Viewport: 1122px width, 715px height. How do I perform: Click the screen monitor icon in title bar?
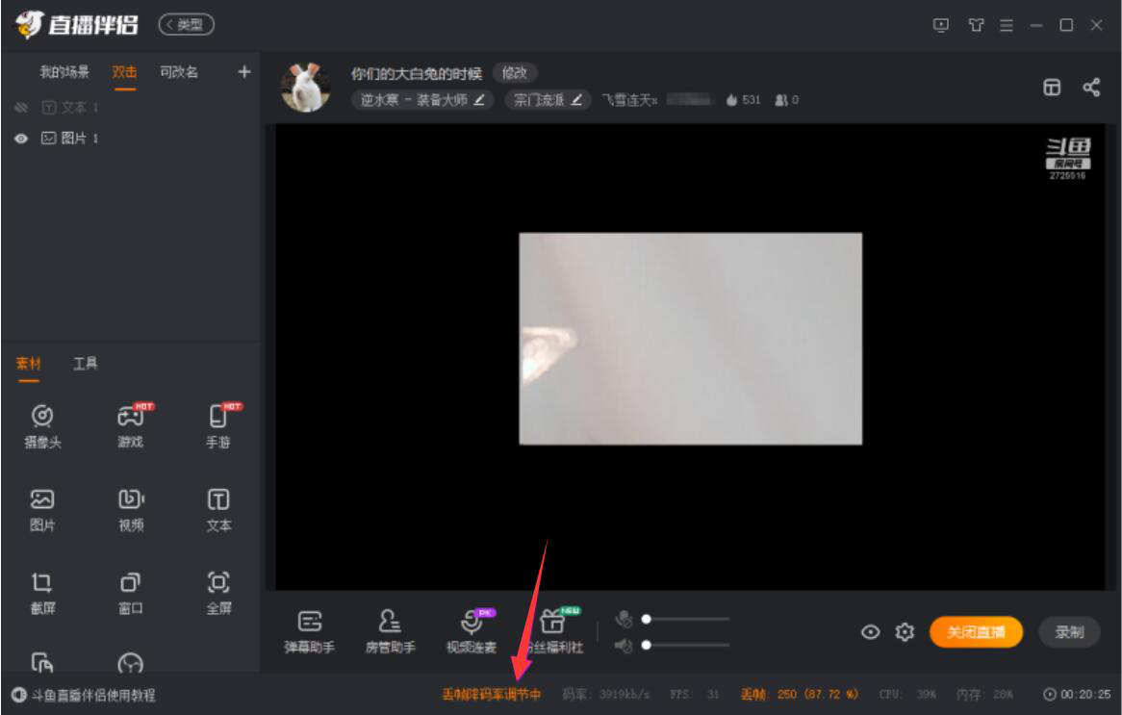pos(941,25)
